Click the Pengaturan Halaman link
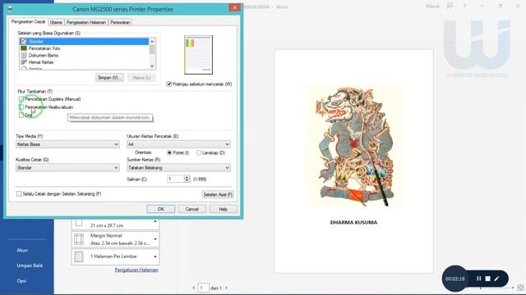 click(x=136, y=270)
